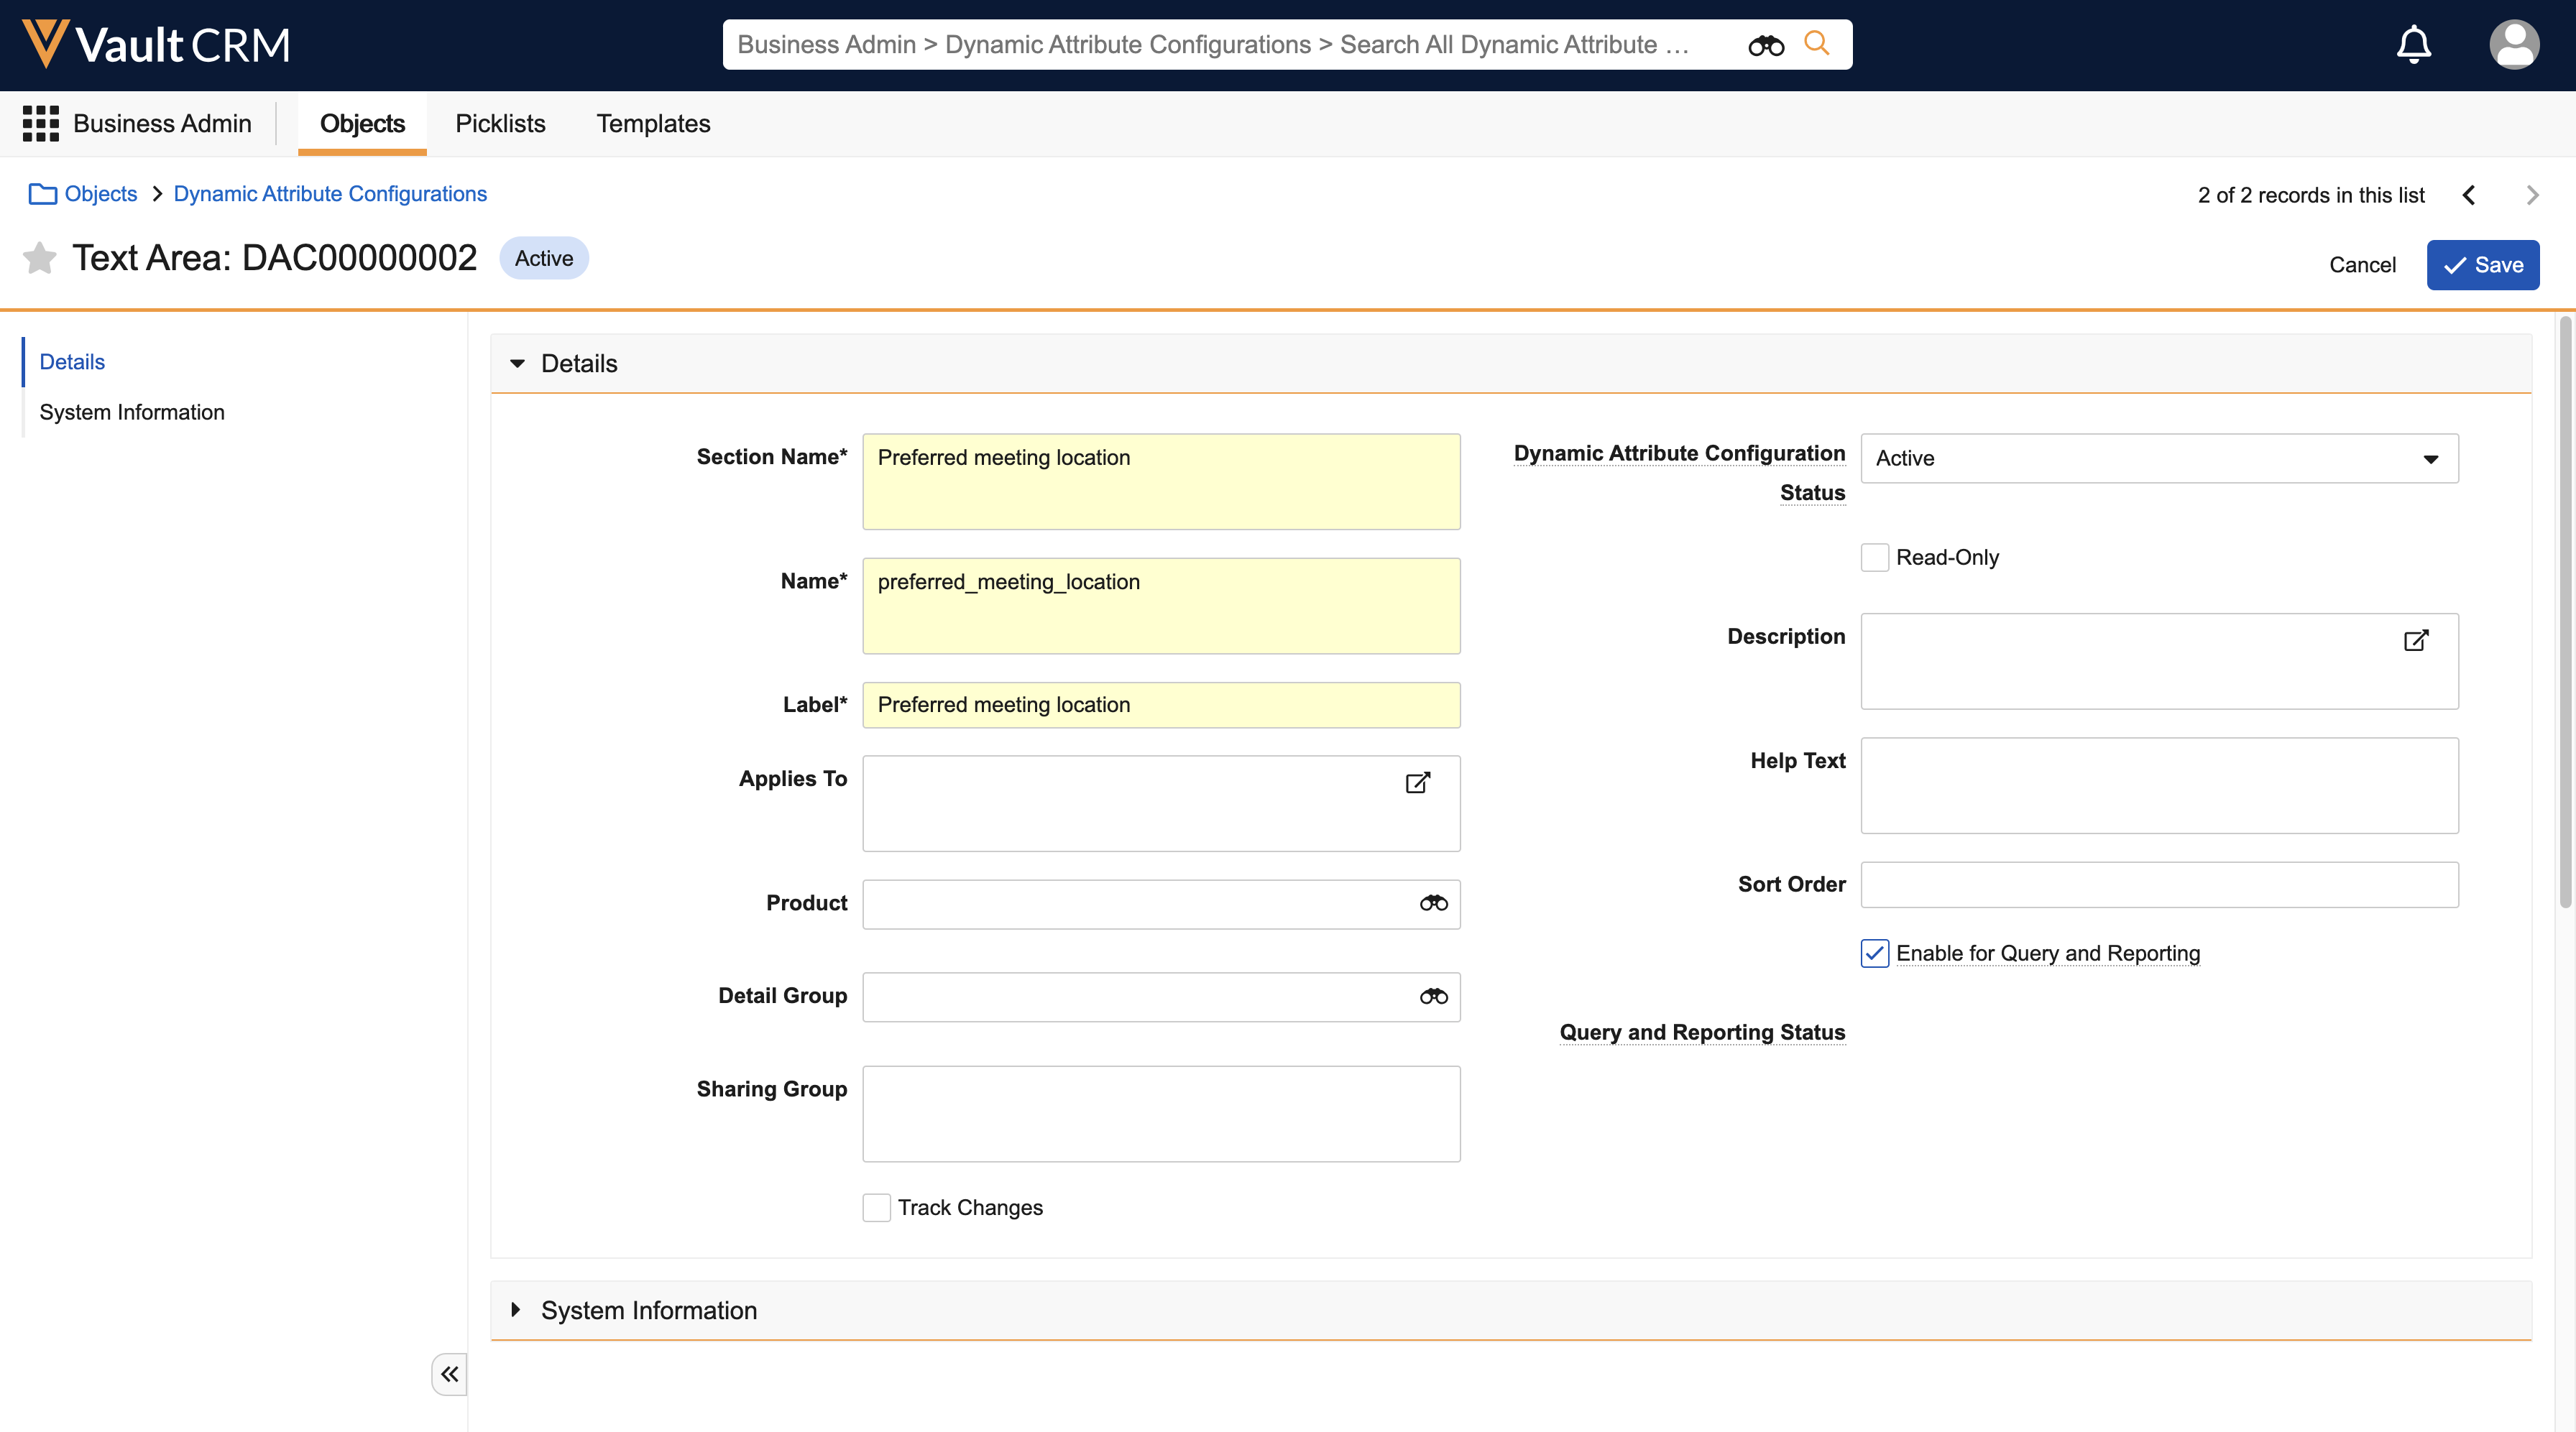Screen dimensions: 2576x1432
Task: Uncheck Enable for Query and Reporting
Action: point(1874,953)
